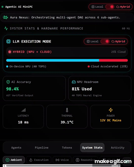Select Local option in LLM Execution Mode

(93, 41)
